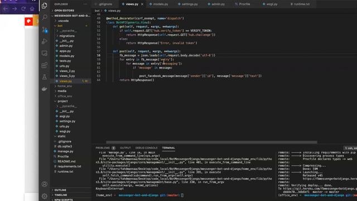
Task: Close the views.py editor tab
Action: (142, 4)
